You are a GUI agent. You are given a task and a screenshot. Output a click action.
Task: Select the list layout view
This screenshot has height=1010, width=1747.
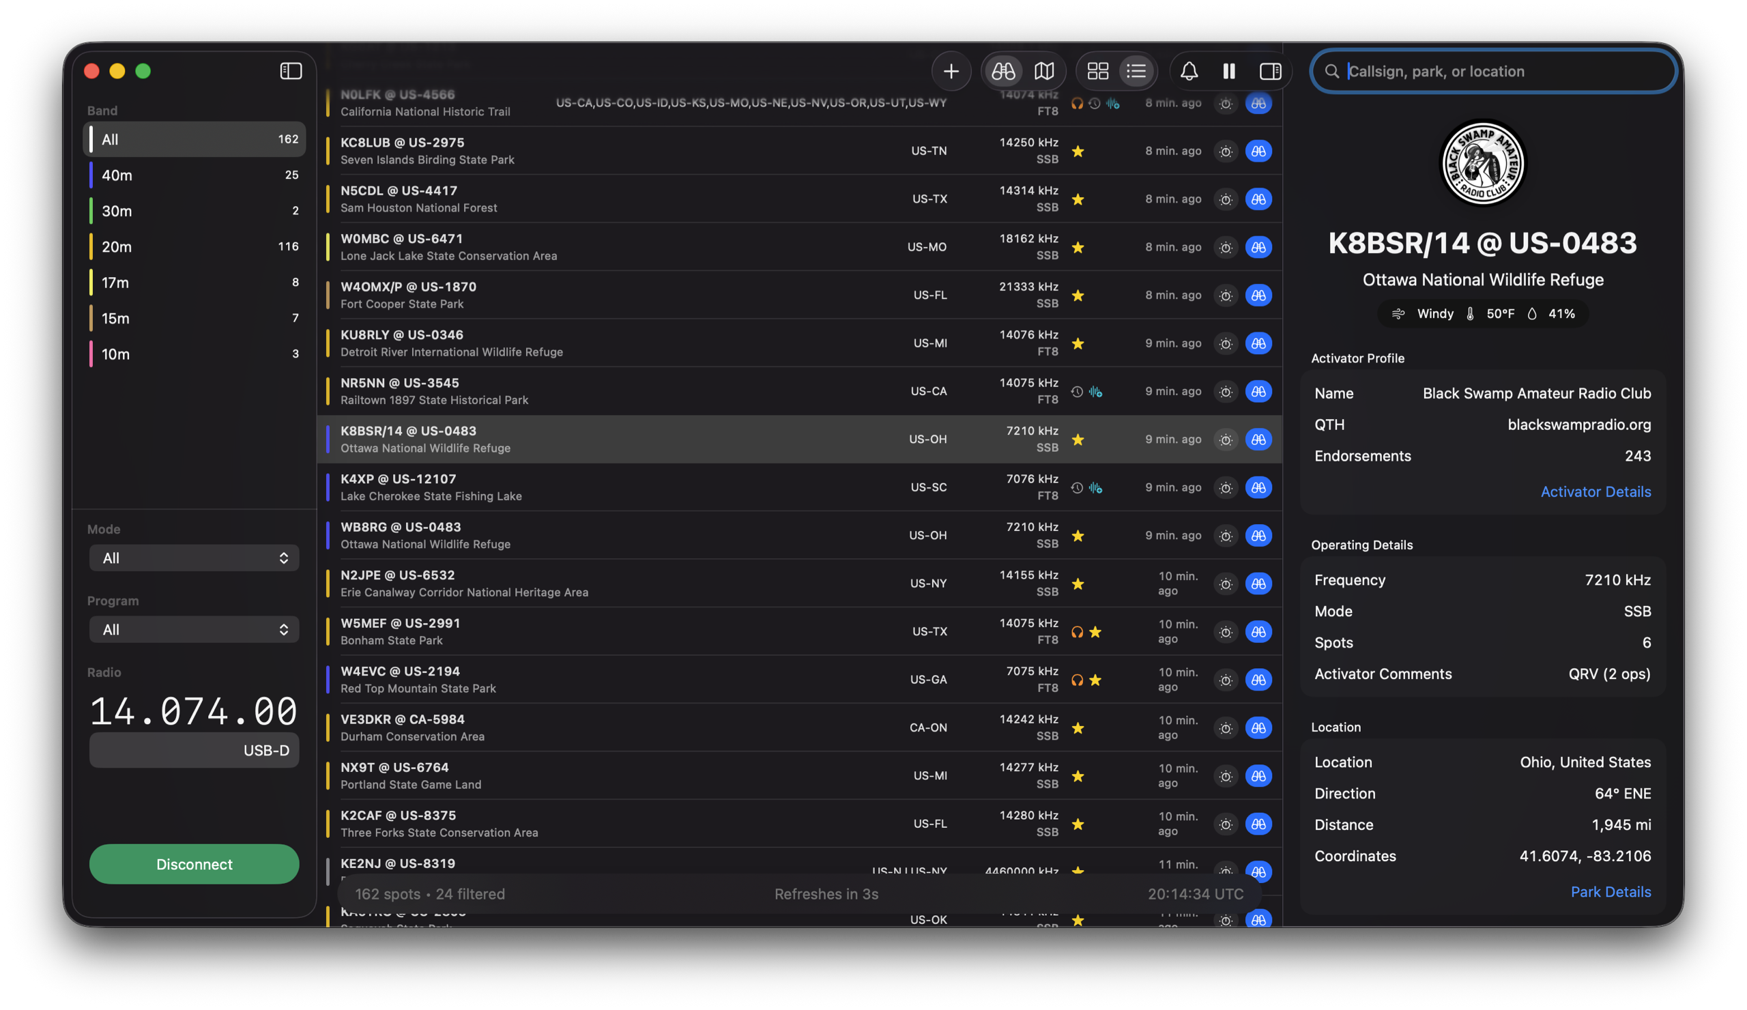(x=1136, y=71)
